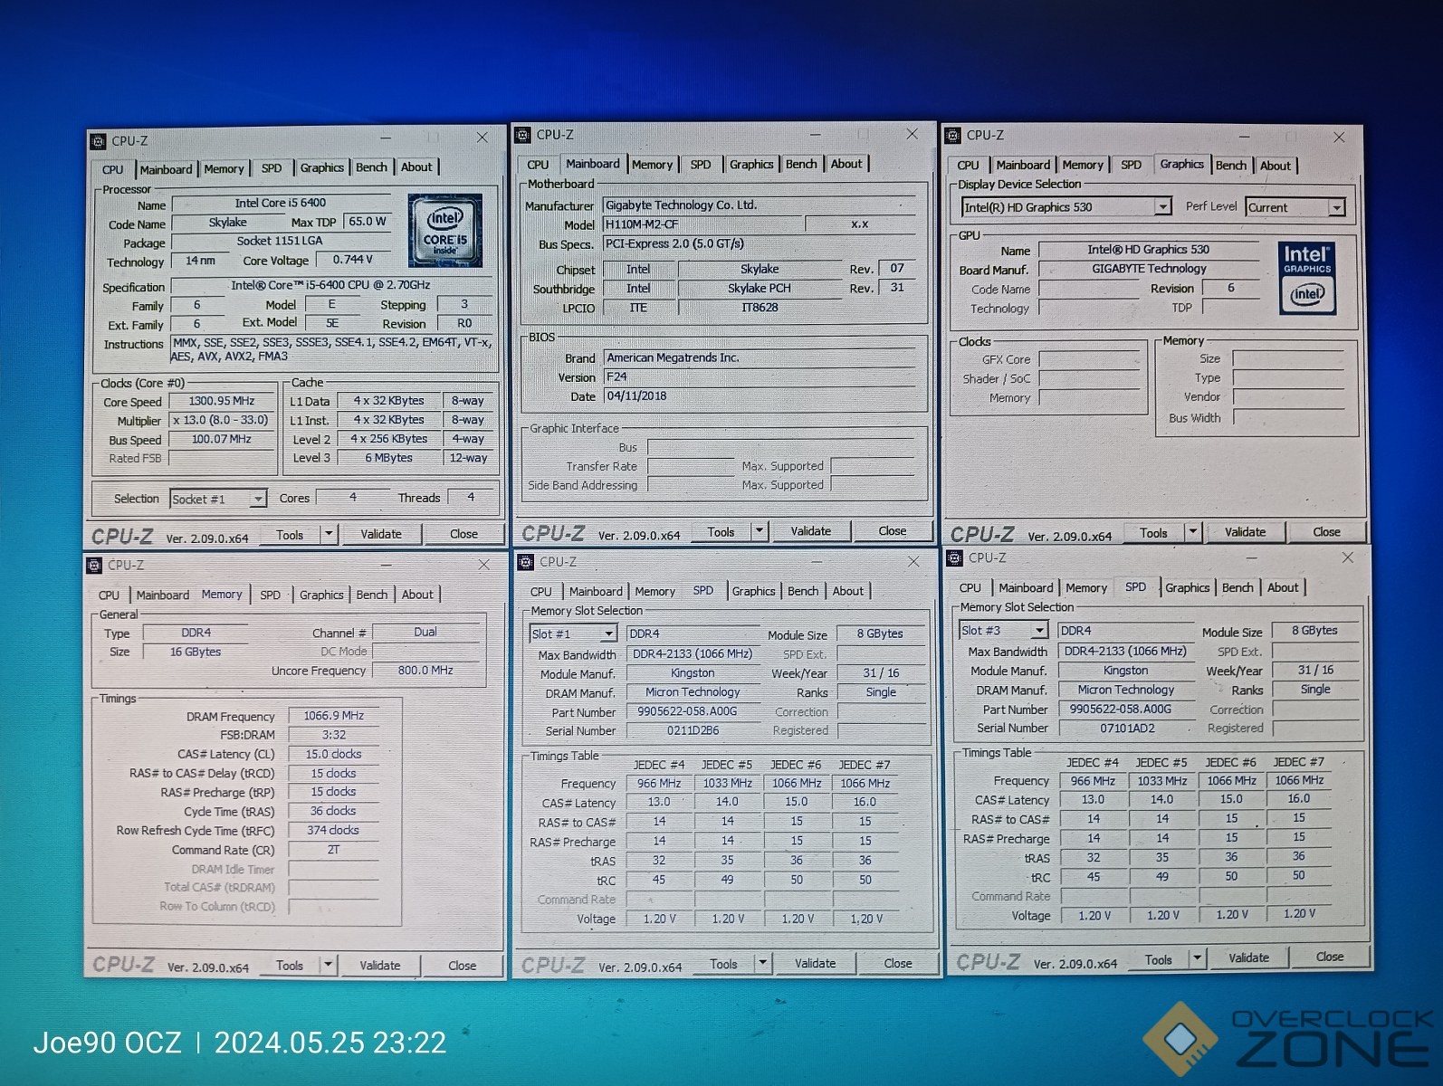The height and width of the screenshot is (1086, 1443).
Task: Switch to Mainboard tab in the Slot #1 SPD window
Action: (596, 591)
